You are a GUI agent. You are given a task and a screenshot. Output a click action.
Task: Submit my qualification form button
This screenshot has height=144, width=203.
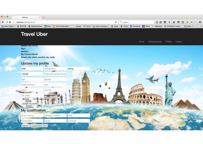click(x=34, y=126)
